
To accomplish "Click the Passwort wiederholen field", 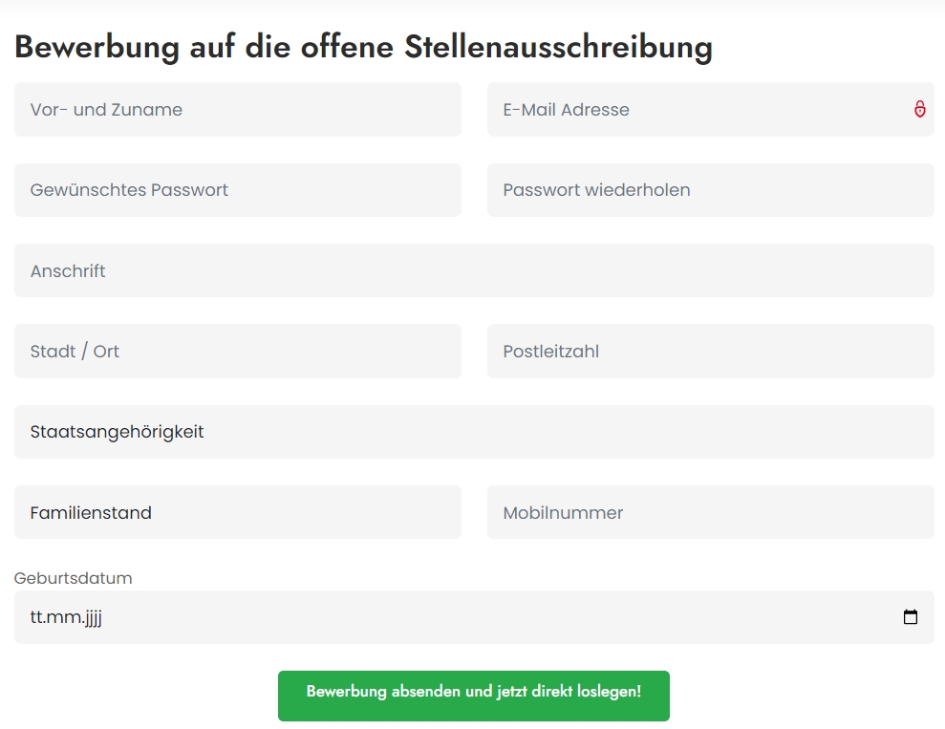I will (711, 190).
